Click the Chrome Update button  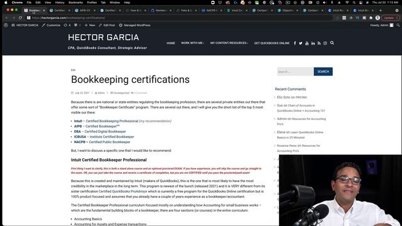click(390, 18)
